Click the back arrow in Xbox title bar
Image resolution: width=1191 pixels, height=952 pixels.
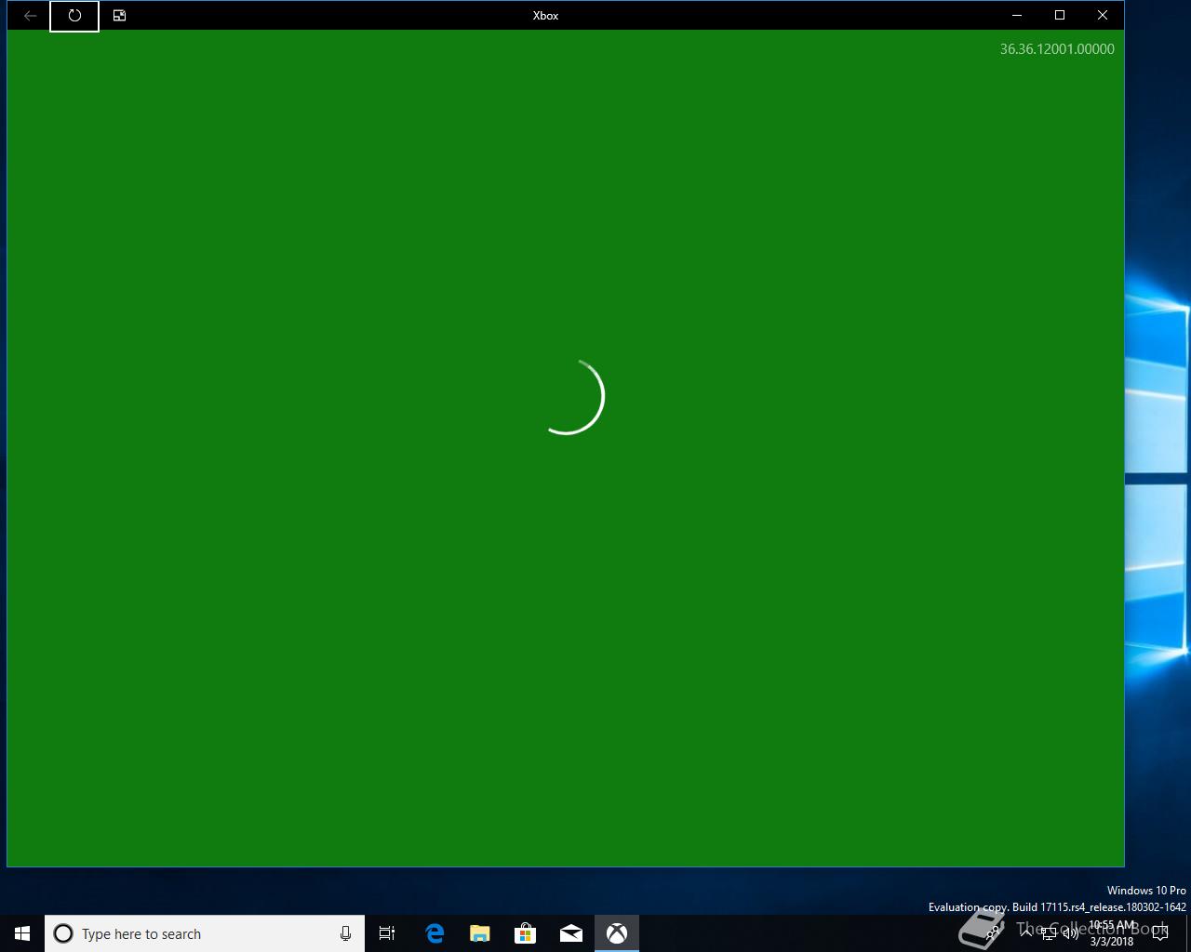tap(30, 16)
